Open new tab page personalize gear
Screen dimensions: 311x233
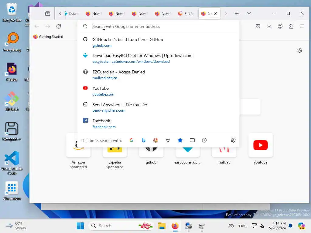(x=300, y=50)
